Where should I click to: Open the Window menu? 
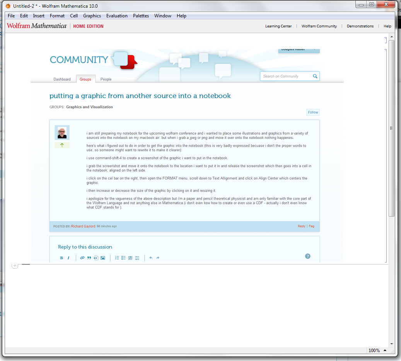tap(163, 16)
